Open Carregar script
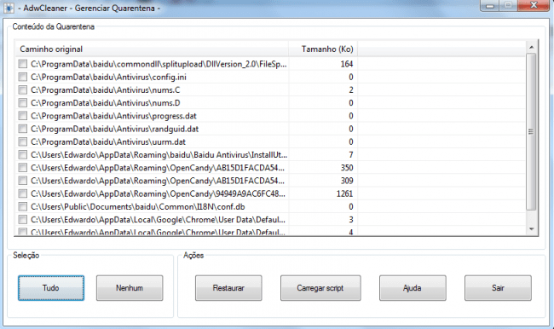This screenshot has width=554, height=329. pos(320,288)
